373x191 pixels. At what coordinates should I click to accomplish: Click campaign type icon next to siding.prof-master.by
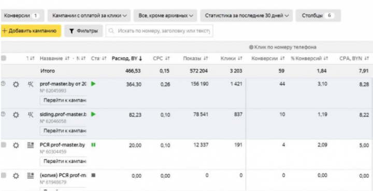click(x=31, y=115)
